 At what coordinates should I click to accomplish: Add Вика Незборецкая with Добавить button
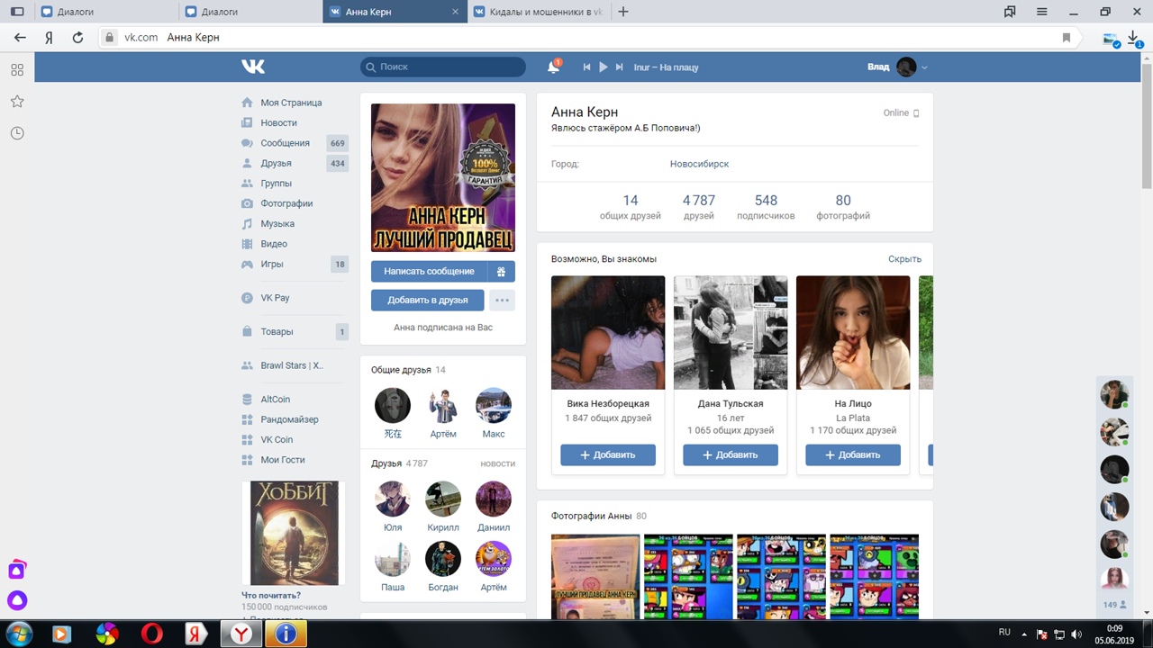click(608, 454)
